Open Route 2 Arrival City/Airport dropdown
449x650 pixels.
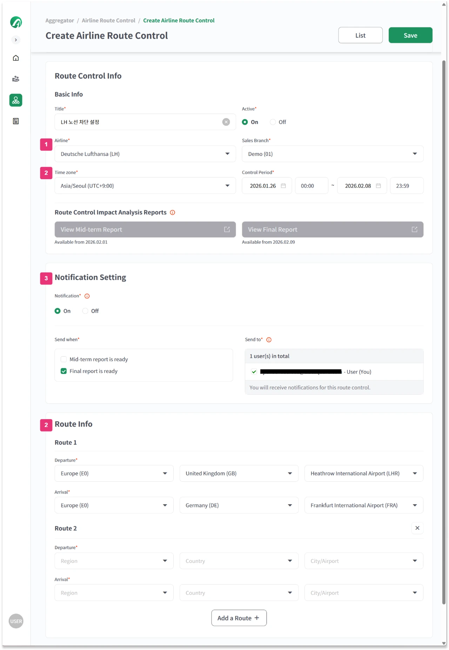(x=364, y=593)
